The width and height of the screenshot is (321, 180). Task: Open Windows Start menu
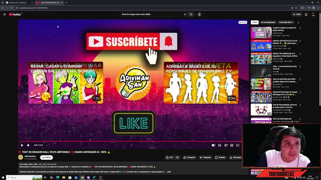(x=3, y=177)
